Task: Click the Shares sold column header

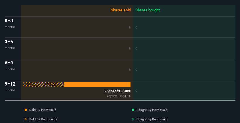Action: coord(120,10)
